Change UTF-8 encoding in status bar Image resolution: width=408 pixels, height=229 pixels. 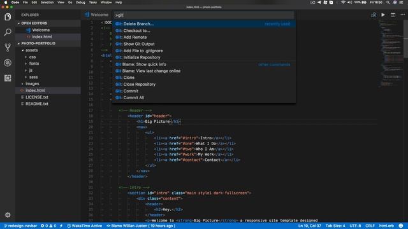[355, 226]
